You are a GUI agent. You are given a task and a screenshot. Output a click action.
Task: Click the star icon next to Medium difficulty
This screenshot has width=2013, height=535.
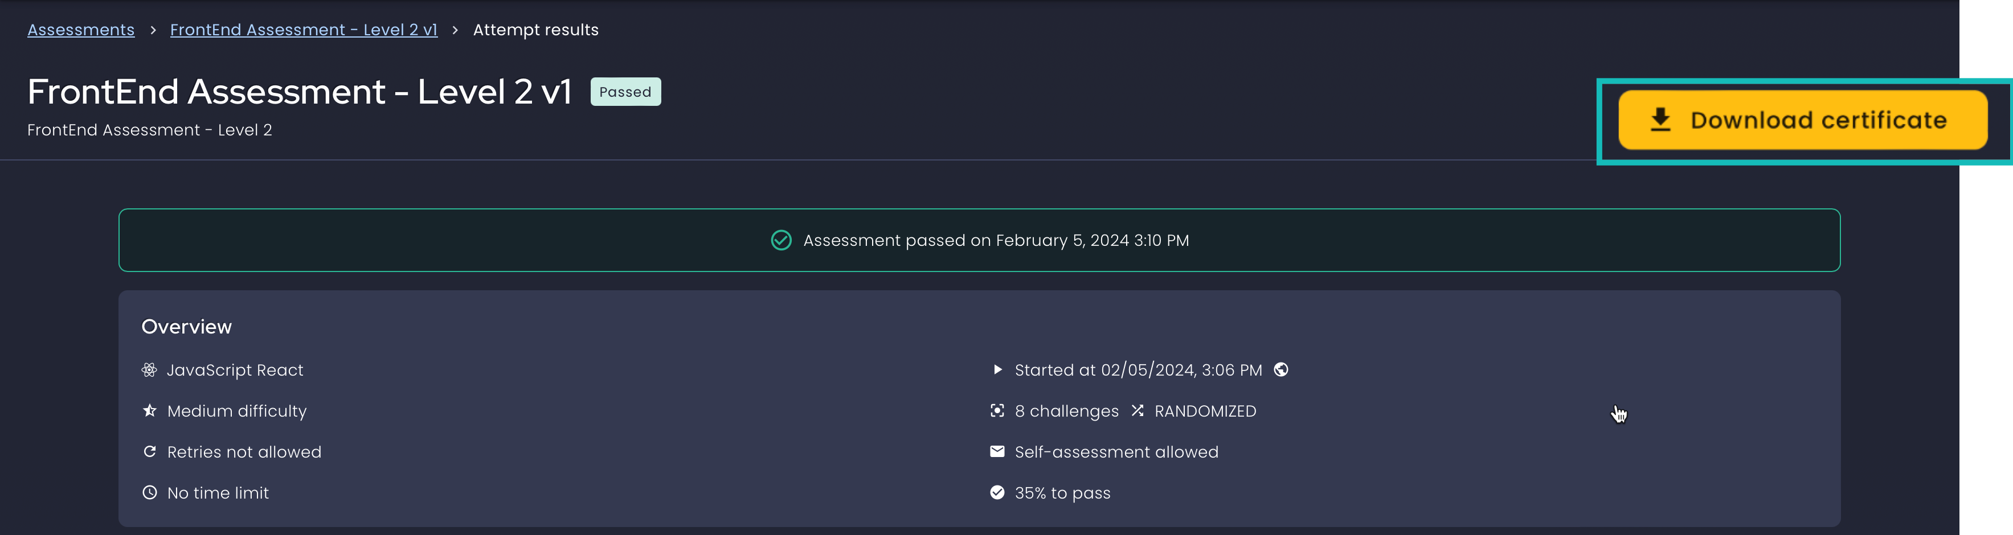click(149, 410)
